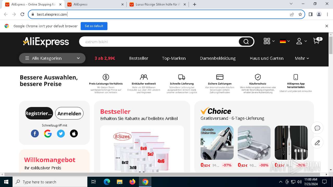Screen dimensions: 333x187
Task: Switch to the second AliExpress tab
Action: 95,4
